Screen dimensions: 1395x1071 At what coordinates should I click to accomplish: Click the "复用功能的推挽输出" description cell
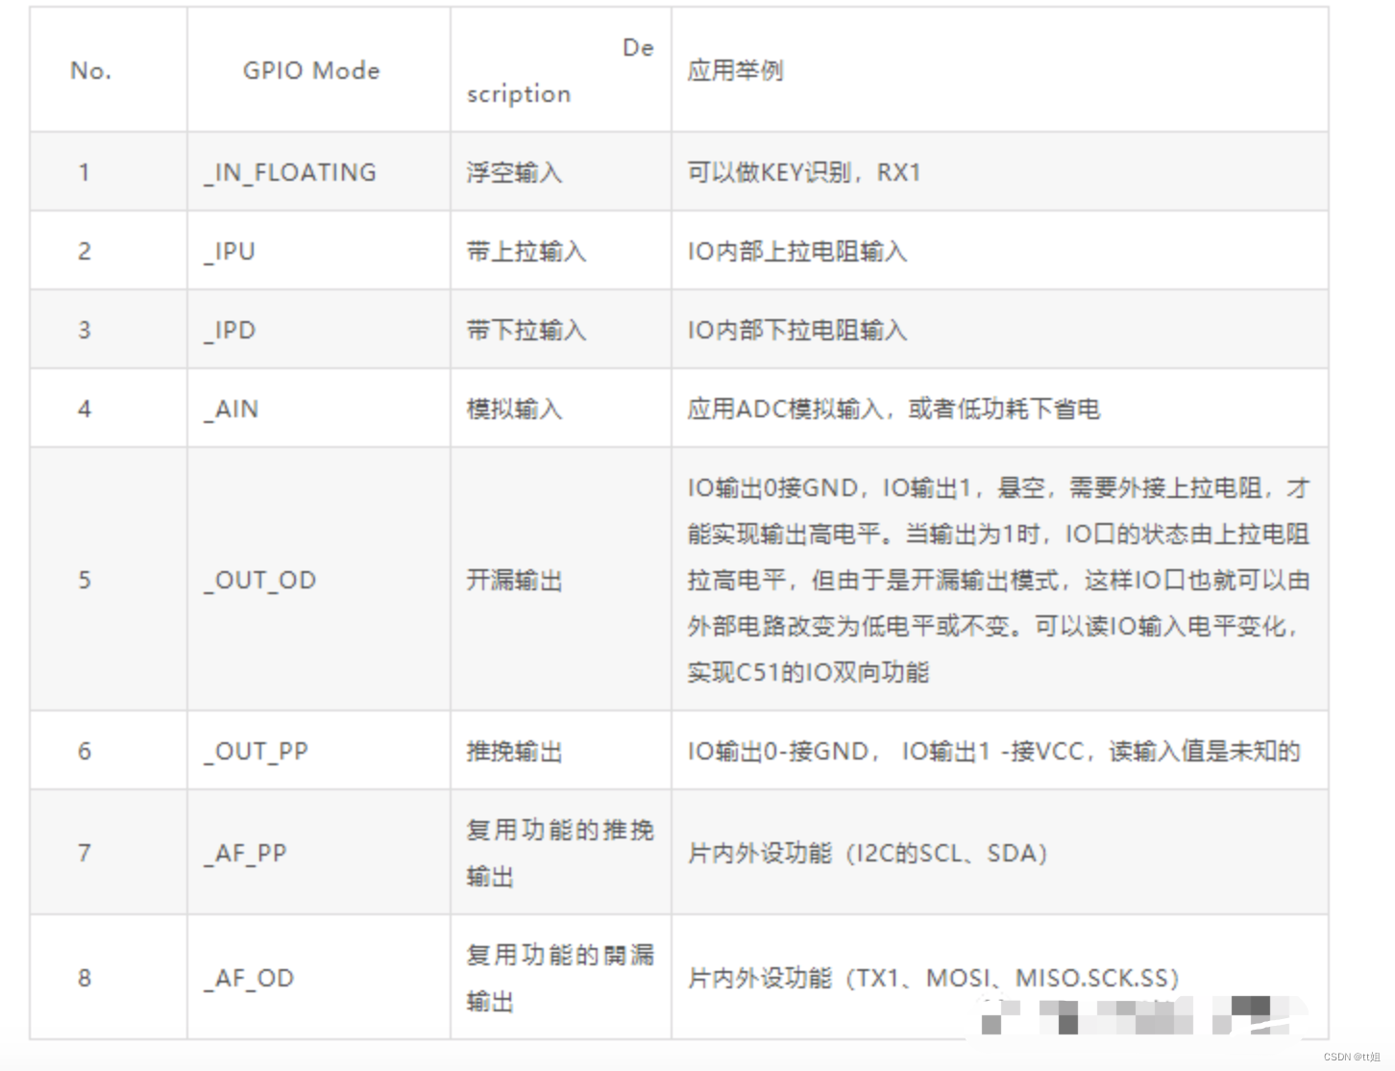click(560, 853)
